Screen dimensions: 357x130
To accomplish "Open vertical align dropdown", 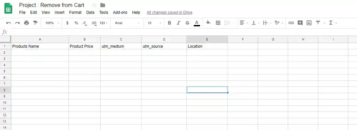I will pyautogui.click(x=255, y=23).
